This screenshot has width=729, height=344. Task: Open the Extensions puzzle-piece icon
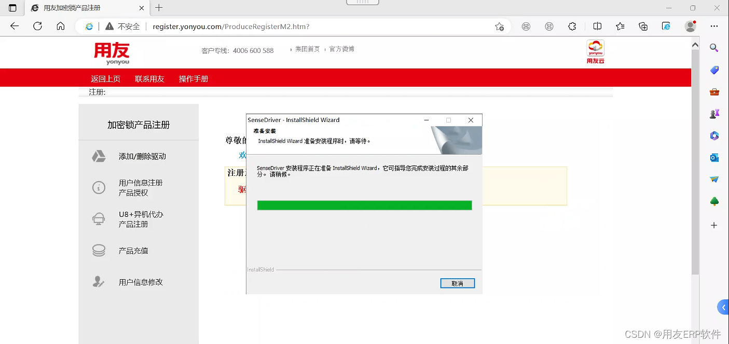[x=572, y=26]
